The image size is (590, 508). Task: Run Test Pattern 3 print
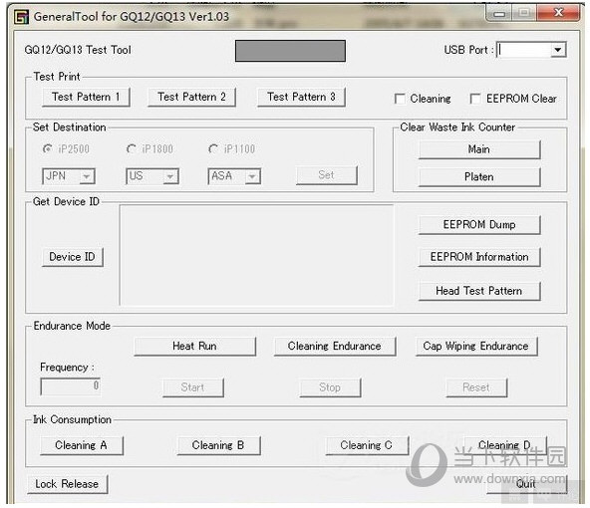pyautogui.click(x=301, y=97)
